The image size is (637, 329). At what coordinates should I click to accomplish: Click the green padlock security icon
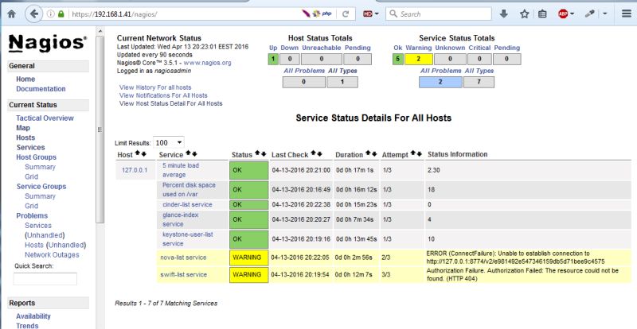(61, 14)
